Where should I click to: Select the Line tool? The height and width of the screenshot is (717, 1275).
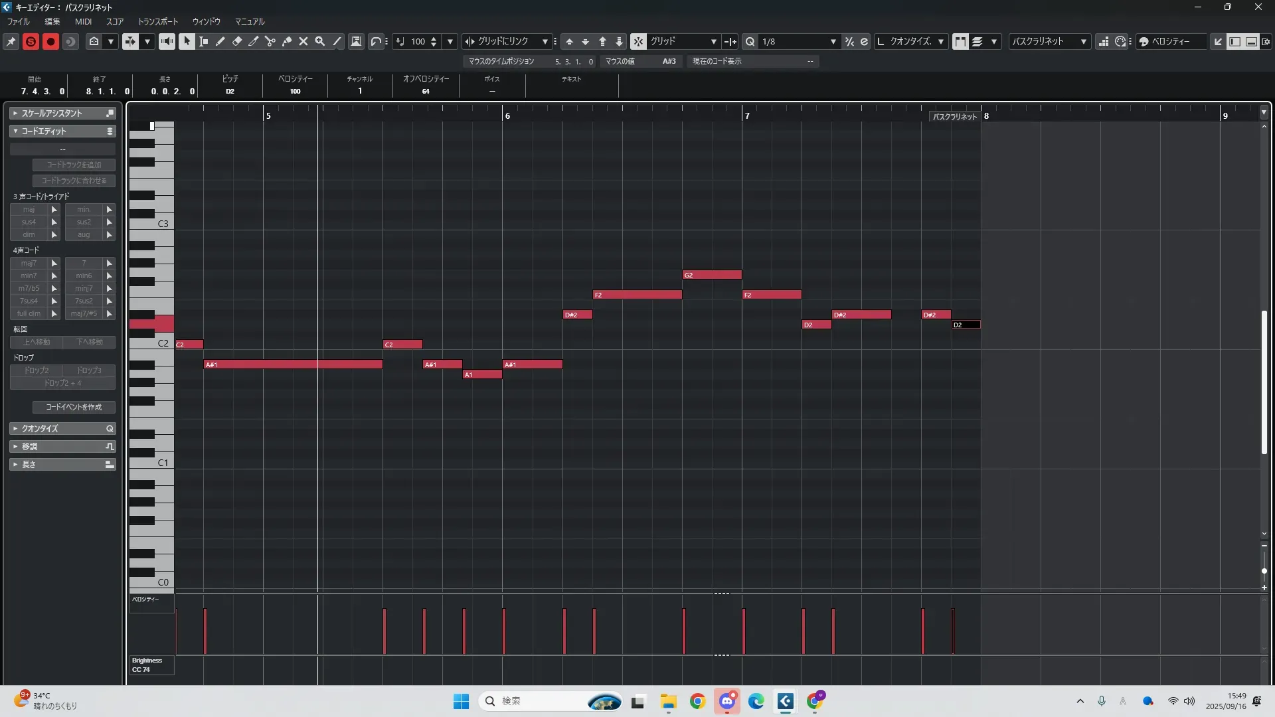click(337, 41)
